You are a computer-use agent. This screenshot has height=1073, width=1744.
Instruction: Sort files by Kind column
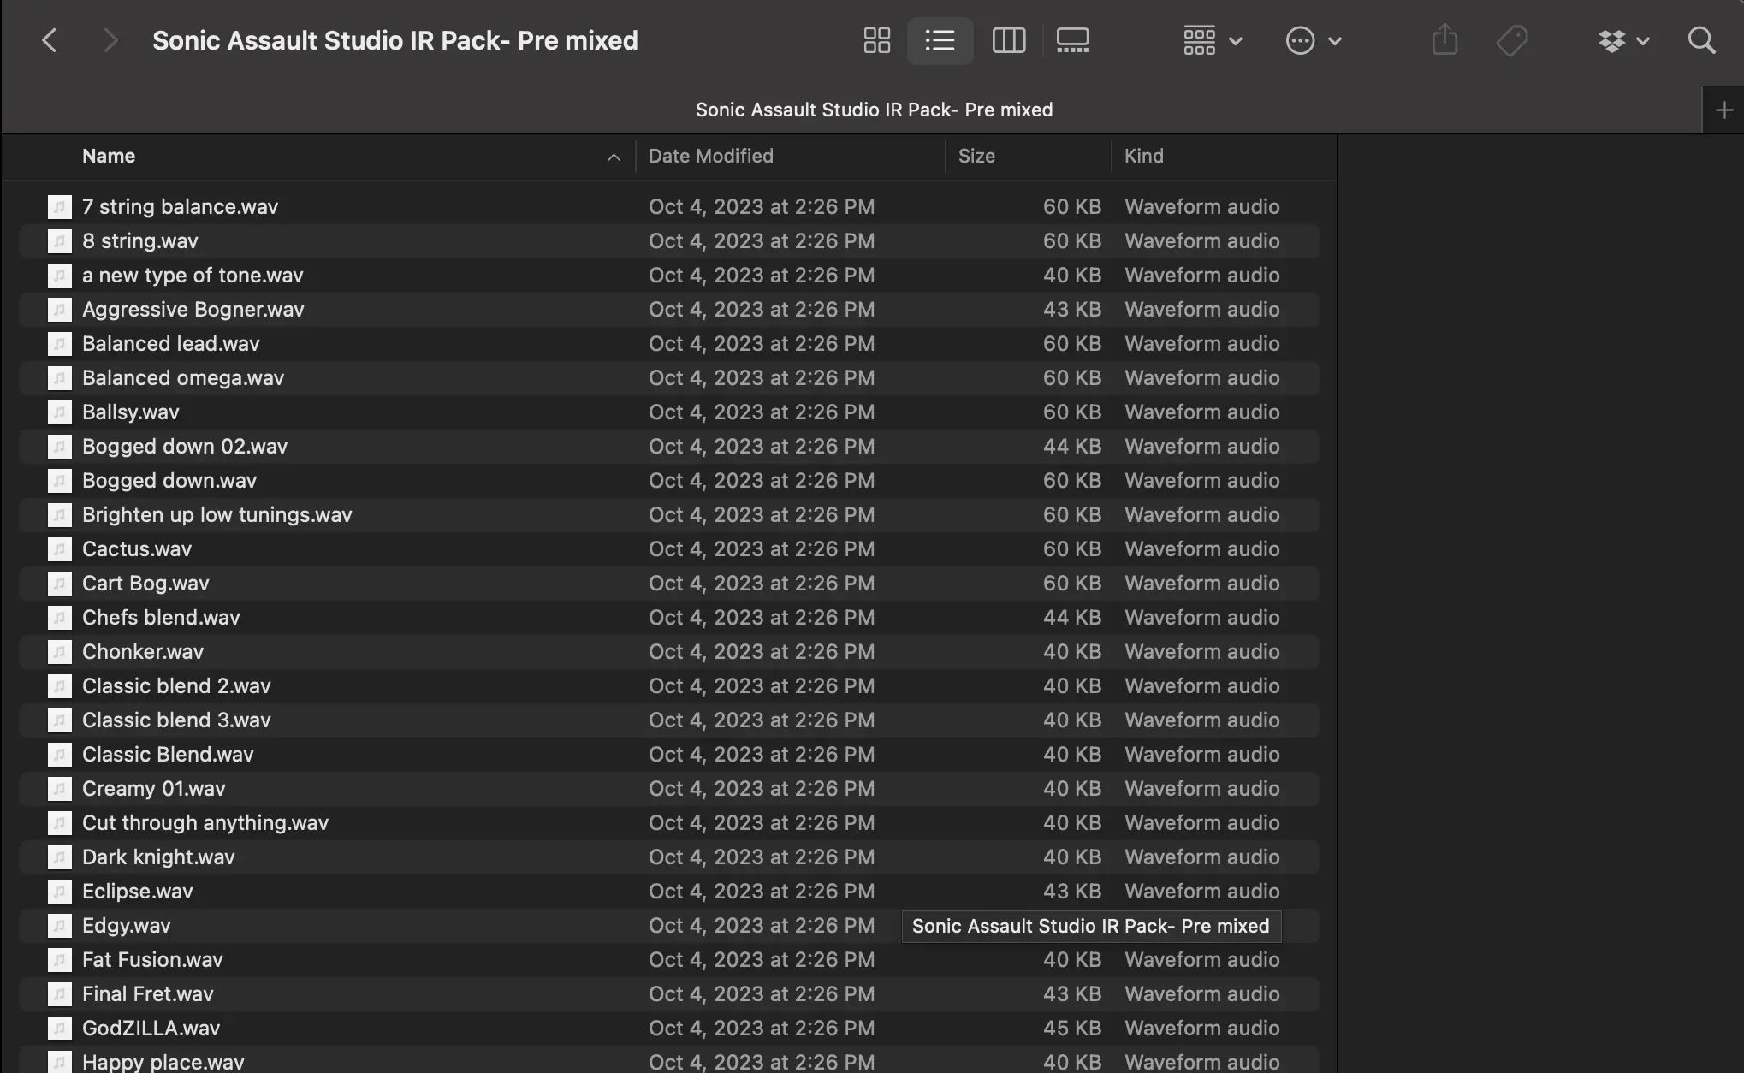(x=1143, y=156)
